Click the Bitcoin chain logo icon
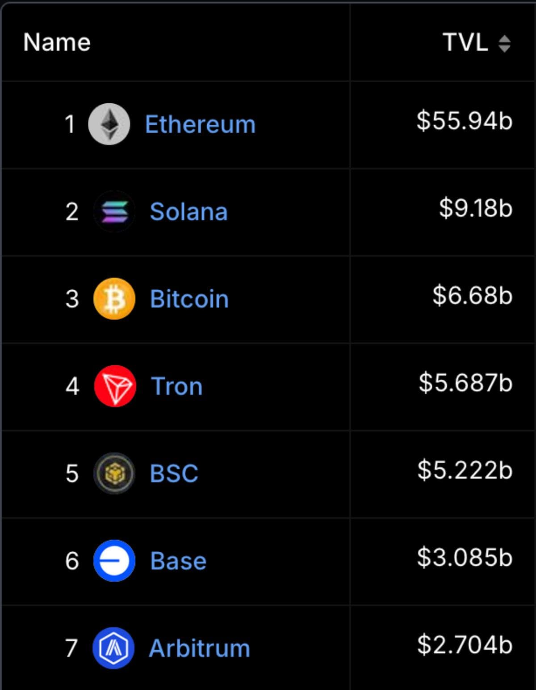Viewport: 536px width, 690px height. 114,299
